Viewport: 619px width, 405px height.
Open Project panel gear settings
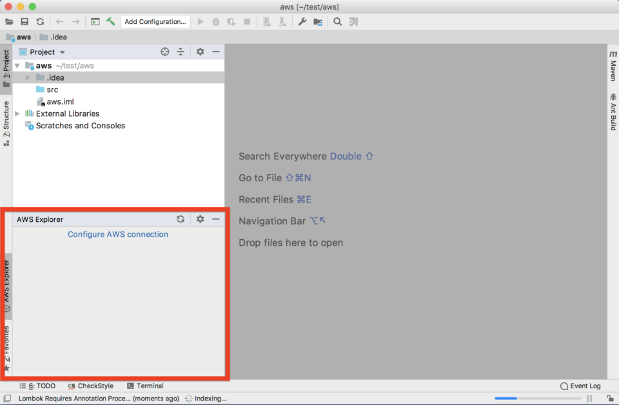(200, 52)
